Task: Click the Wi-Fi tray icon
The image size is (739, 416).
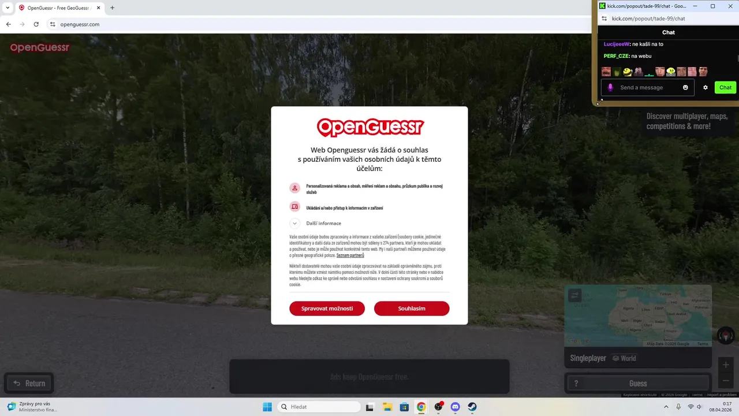Action: pyautogui.click(x=691, y=407)
